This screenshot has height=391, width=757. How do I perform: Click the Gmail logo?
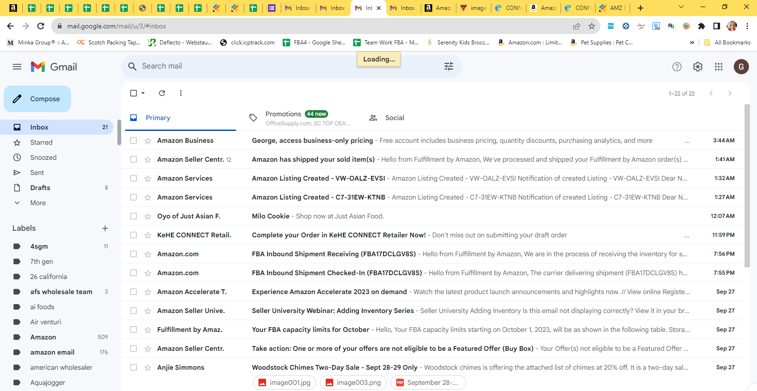[x=54, y=67]
